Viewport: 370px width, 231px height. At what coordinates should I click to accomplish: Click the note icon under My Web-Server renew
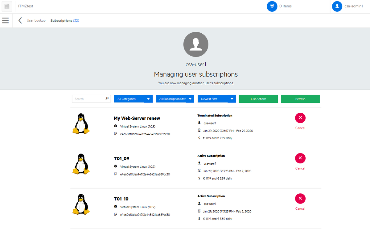(x=115, y=134)
